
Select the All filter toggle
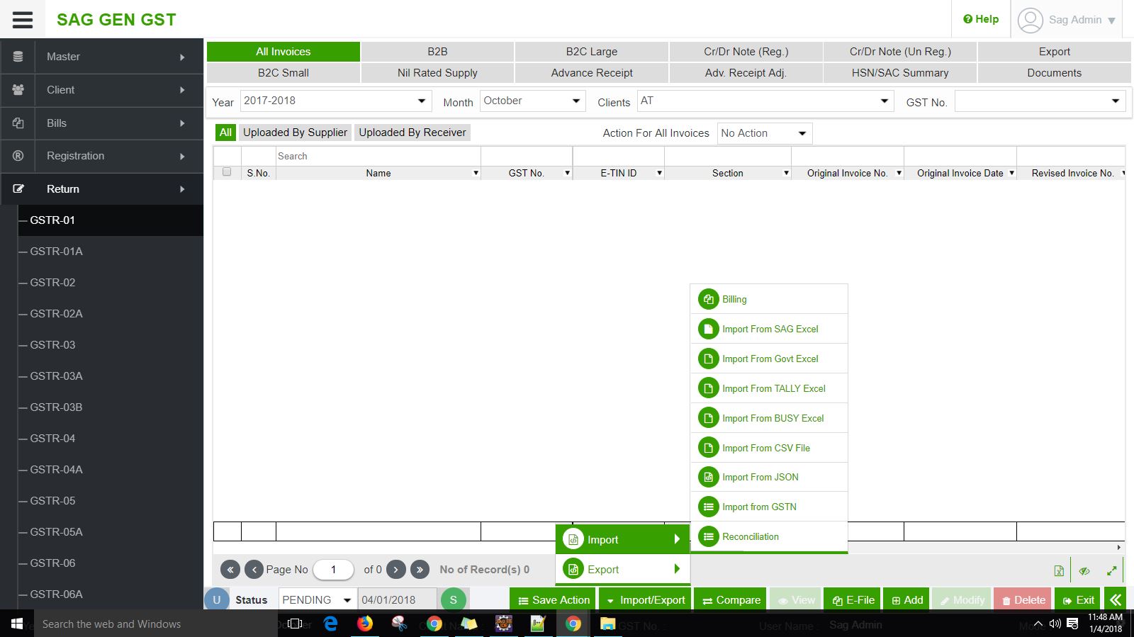(x=225, y=133)
